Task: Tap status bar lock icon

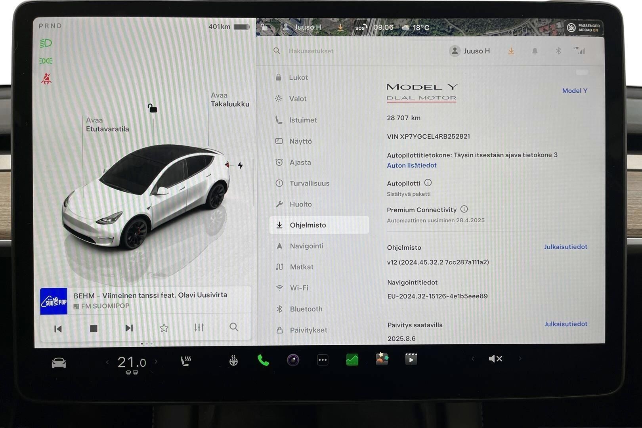Action: [264, 27]
